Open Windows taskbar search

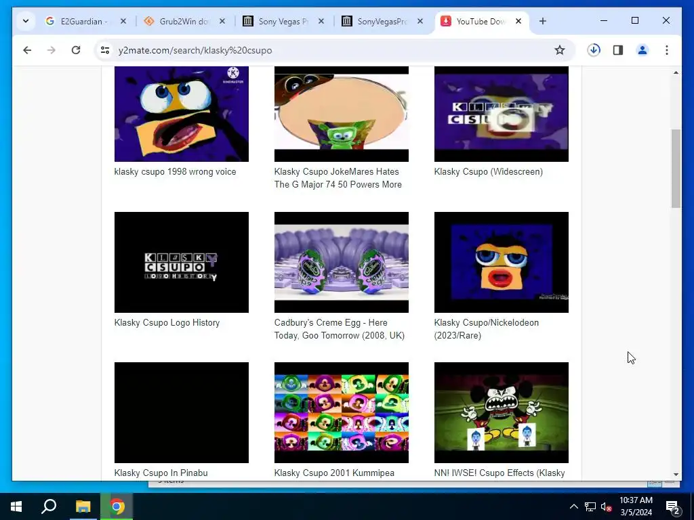click(49, 506)
